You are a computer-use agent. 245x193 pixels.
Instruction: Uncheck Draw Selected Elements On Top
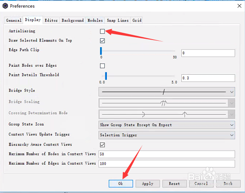pyautogui.click(x=102, y=41)
